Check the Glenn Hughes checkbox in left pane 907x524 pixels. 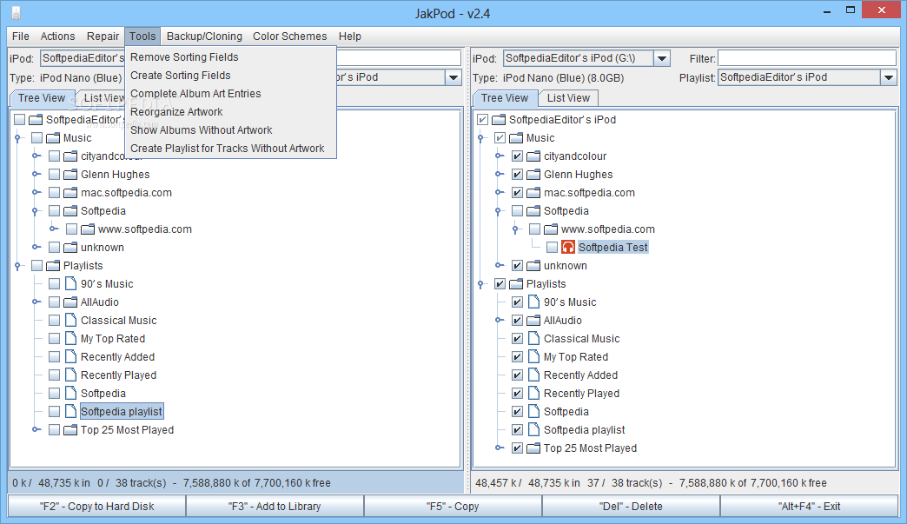click(55, 175)
